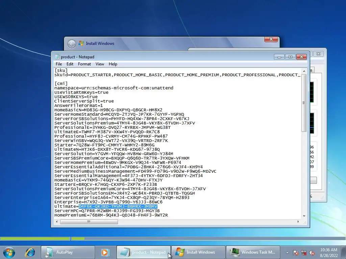This screenshot has height=259, width=346.
Task: Click the ServerEnterpriseIA64 key line
Action: 122,198
